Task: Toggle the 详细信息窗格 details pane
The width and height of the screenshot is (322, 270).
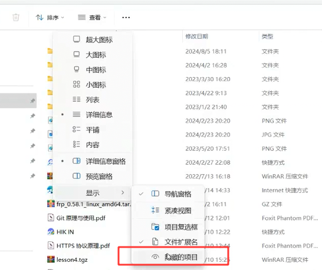Action: click(93, 161)
